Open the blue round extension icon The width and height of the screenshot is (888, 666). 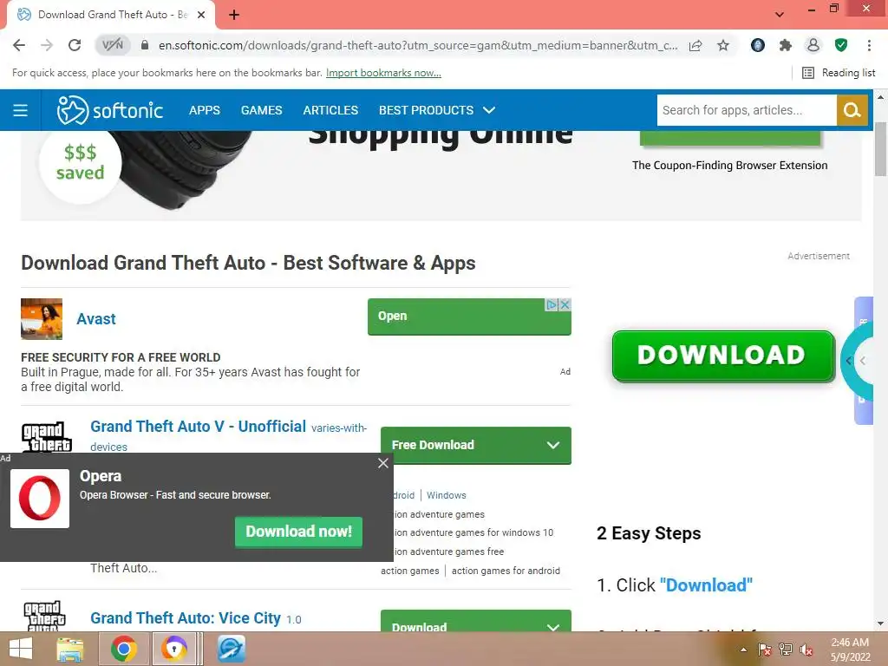(758, 45)
